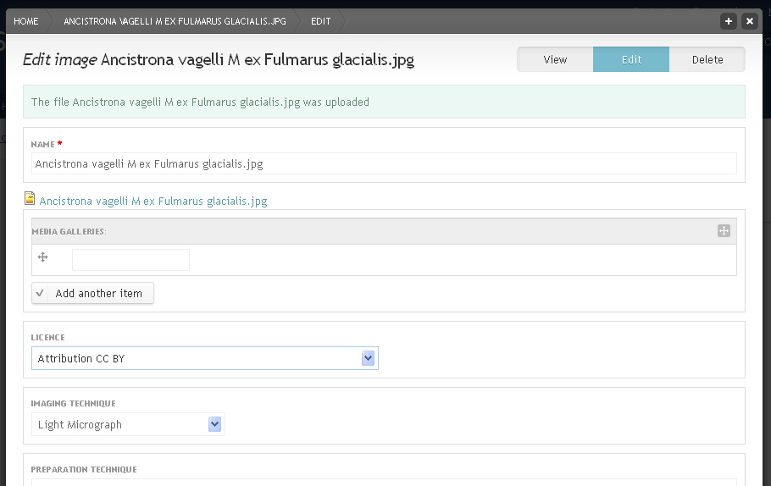Click the Edit breadcrumb item
Viewport: 771px width, 486px height.
click(x=320, y=21)
